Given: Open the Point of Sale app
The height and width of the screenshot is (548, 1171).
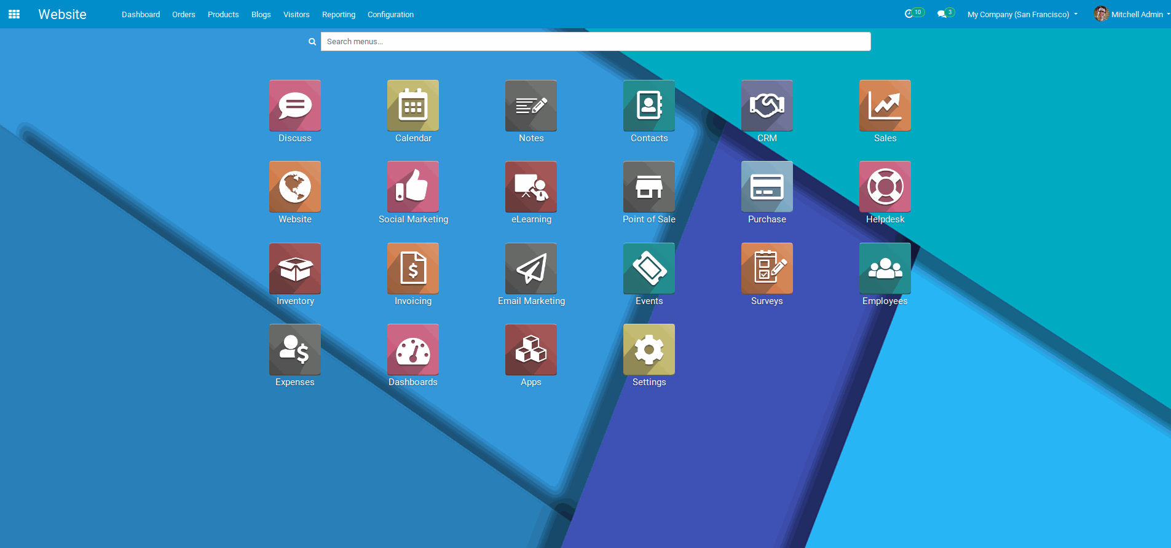Looking at the screenshot, I should 649,187.
